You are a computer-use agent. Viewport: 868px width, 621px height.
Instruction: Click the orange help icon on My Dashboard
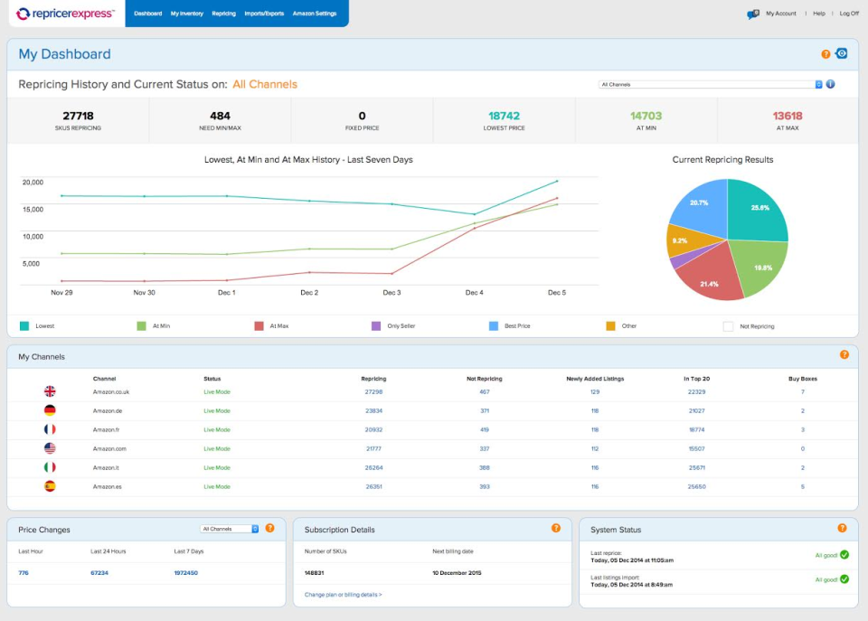click(x=826, y=54)
